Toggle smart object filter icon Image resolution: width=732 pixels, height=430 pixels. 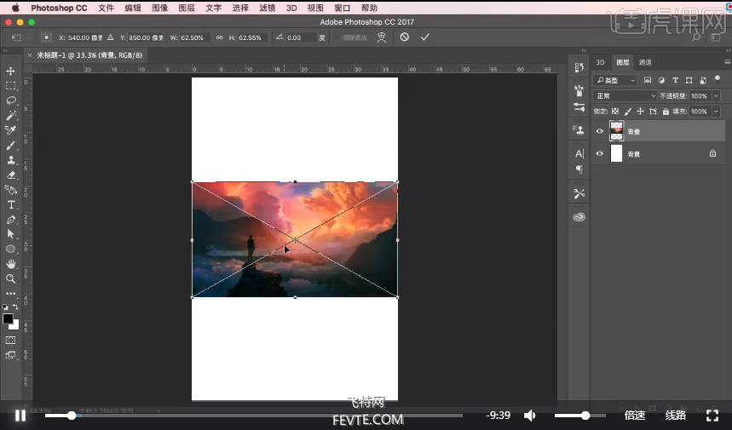[x=703, y=80]
